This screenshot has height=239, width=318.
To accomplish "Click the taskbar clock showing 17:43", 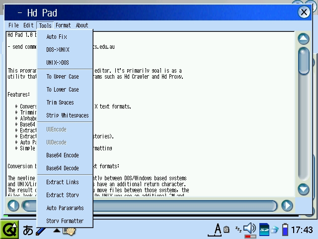I will (302, 230).
